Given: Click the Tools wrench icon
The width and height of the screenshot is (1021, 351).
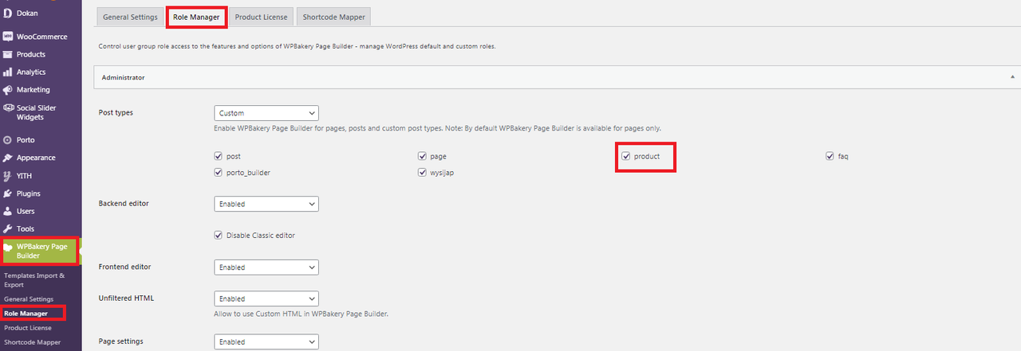Looking at the screenshot, I should (x=7, y=228).
